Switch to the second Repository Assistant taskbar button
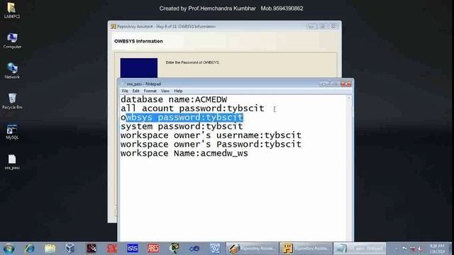The height and width of the screenshot is (255, 454). [306, 249]
